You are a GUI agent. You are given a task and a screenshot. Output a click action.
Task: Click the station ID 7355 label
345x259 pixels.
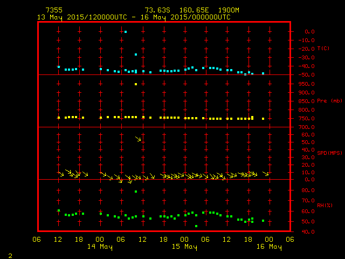(54, 10)
